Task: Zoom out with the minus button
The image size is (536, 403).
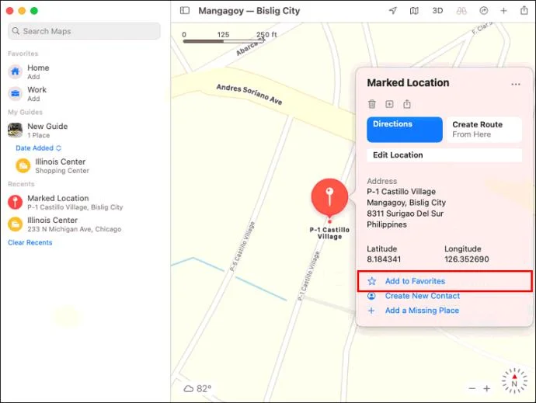Action: coord(472,388)
